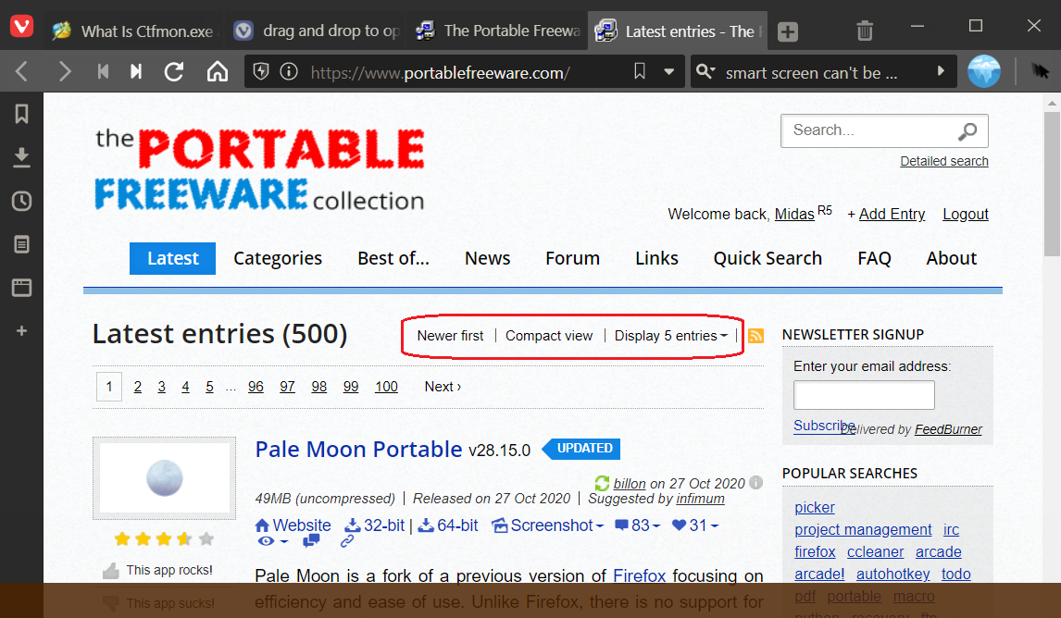Switch to The Portable Freeware tab
The image size is (1061, 618).
[498, 31]
